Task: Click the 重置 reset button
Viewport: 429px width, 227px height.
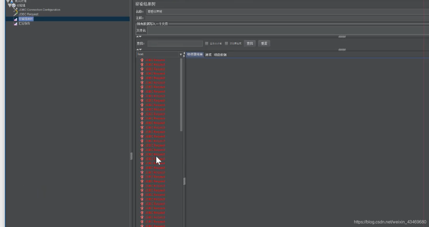Action: pyautogui.click(x=264, y=43)
